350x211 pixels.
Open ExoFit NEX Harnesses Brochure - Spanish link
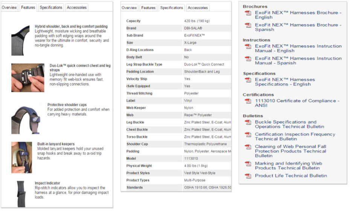pos(298,27)
